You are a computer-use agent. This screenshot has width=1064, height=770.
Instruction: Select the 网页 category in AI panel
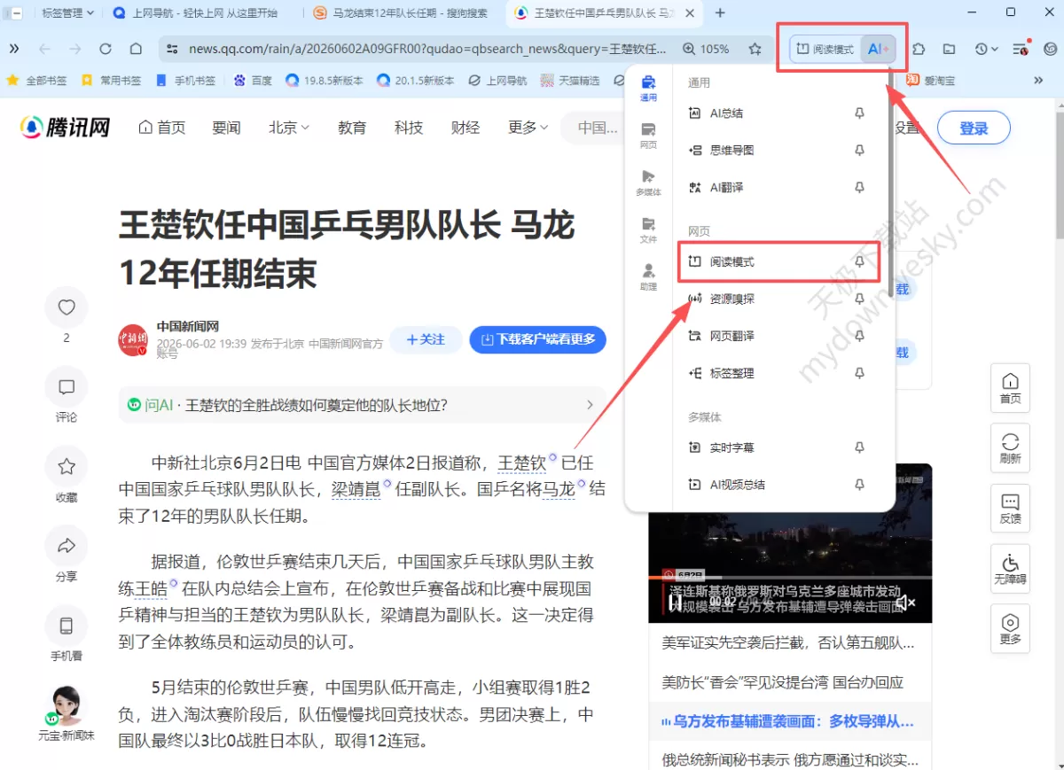tap(648, 136)
